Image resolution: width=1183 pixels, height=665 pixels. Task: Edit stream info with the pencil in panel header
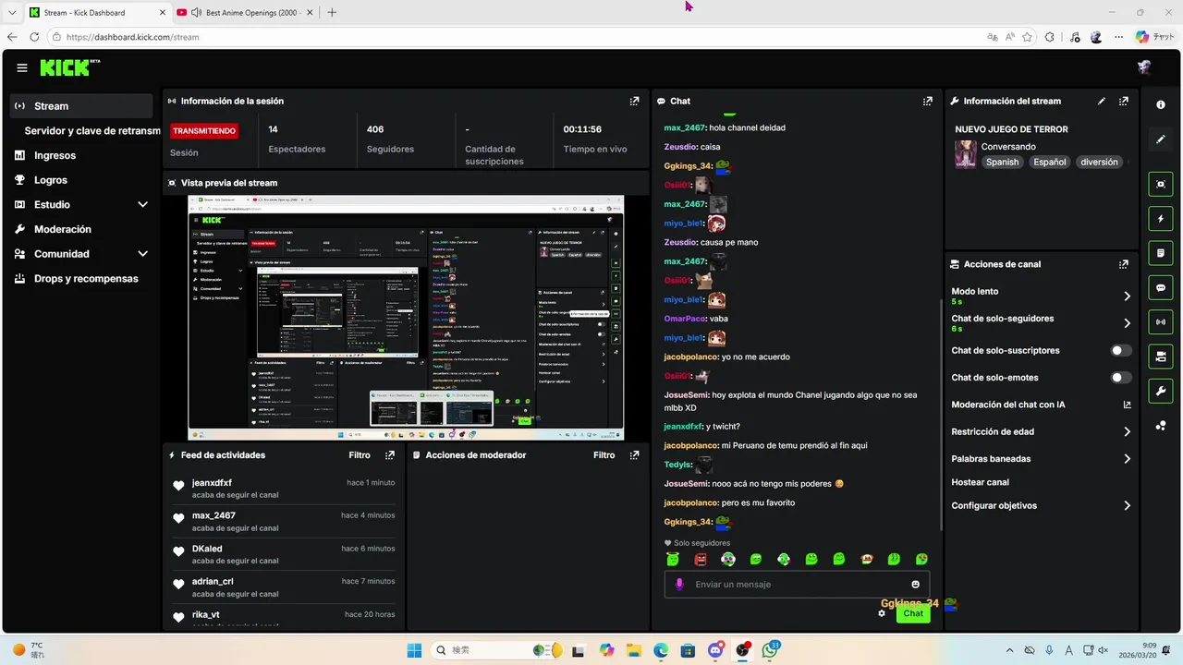(1101, 102)
